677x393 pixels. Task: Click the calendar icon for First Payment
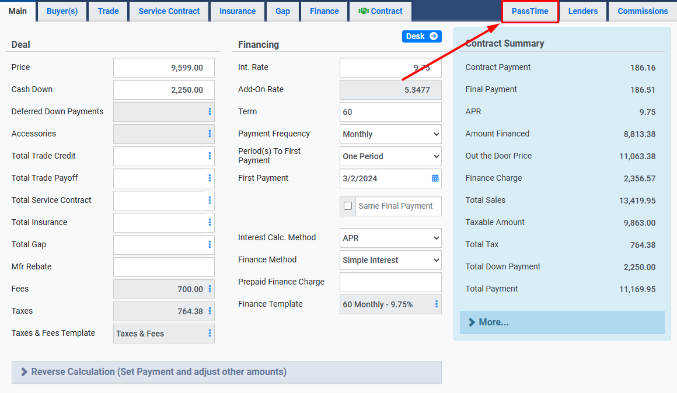point(435,178)
